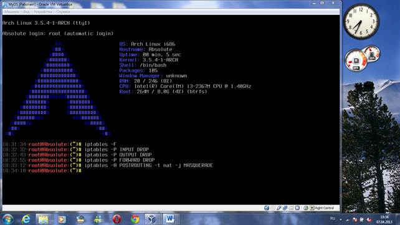Click the mouse integration status icon
Screen dimensions: 400x225
pyautogui.click(x=306, y=208)
